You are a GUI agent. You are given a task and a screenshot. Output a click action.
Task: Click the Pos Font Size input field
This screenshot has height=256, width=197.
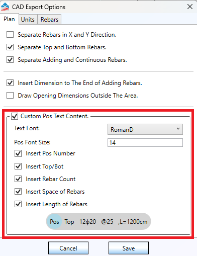145,143
